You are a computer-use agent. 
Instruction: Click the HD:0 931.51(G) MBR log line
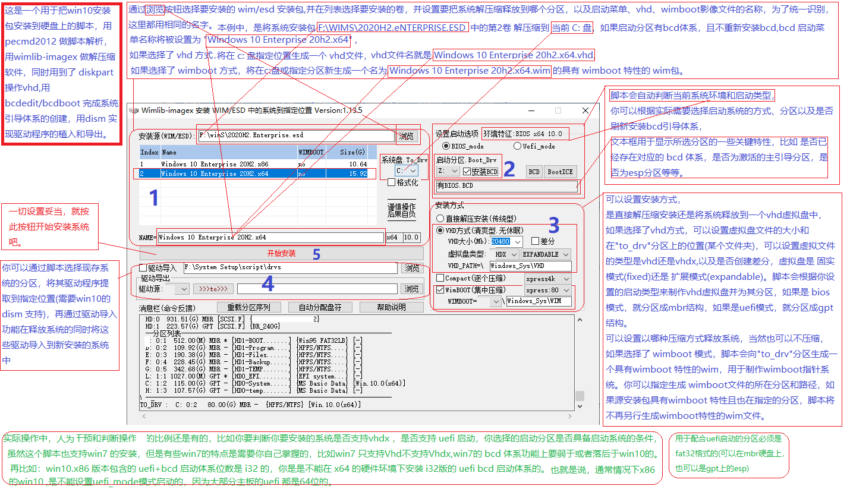232,319
